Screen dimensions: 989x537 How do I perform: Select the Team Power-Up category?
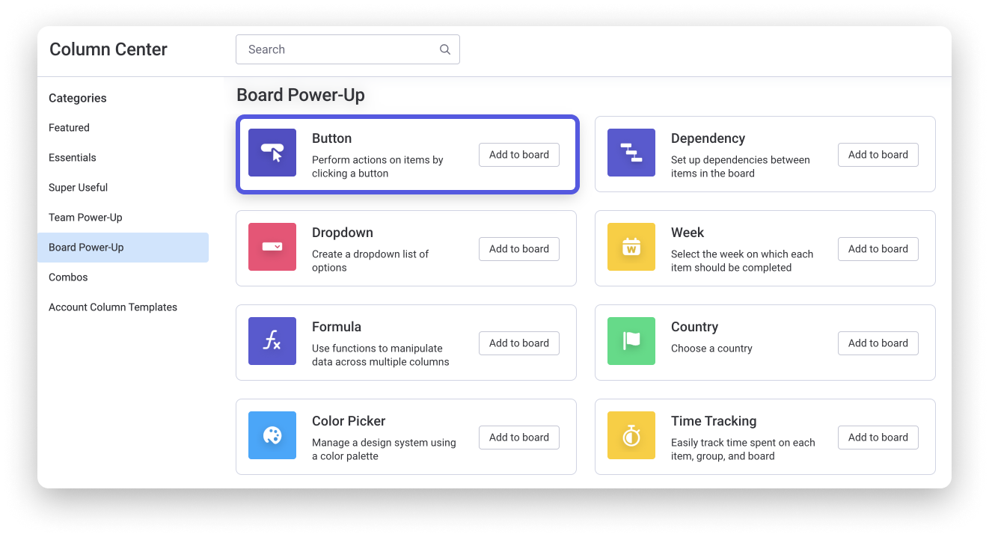pyautogui.click(x=123, y=218)
